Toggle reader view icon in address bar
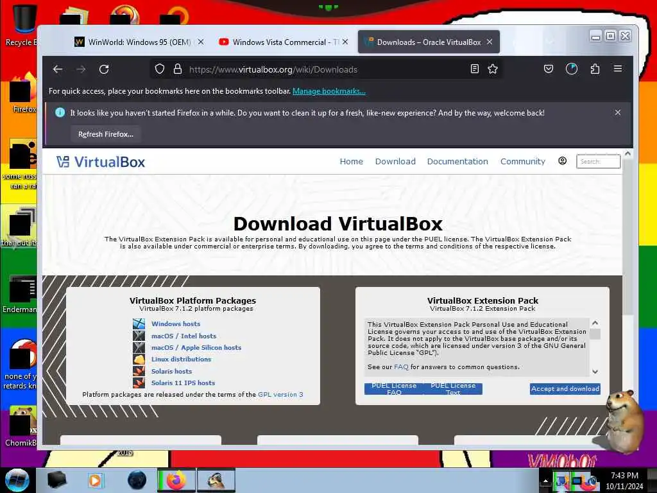 (474, 69)
